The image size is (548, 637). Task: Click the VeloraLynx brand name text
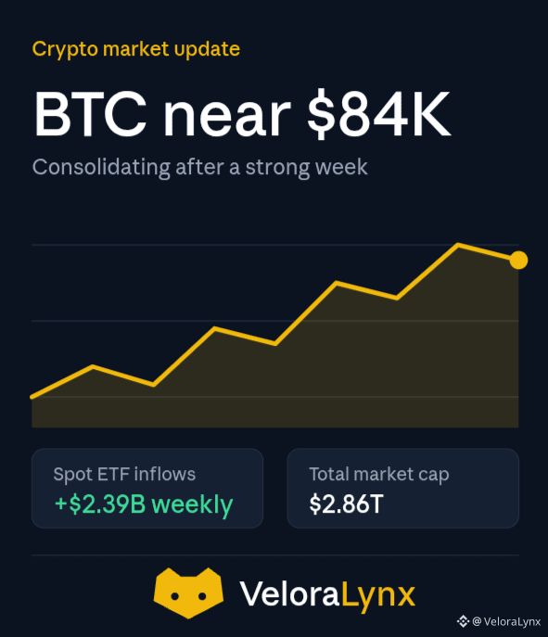click(x=327, y=594)
